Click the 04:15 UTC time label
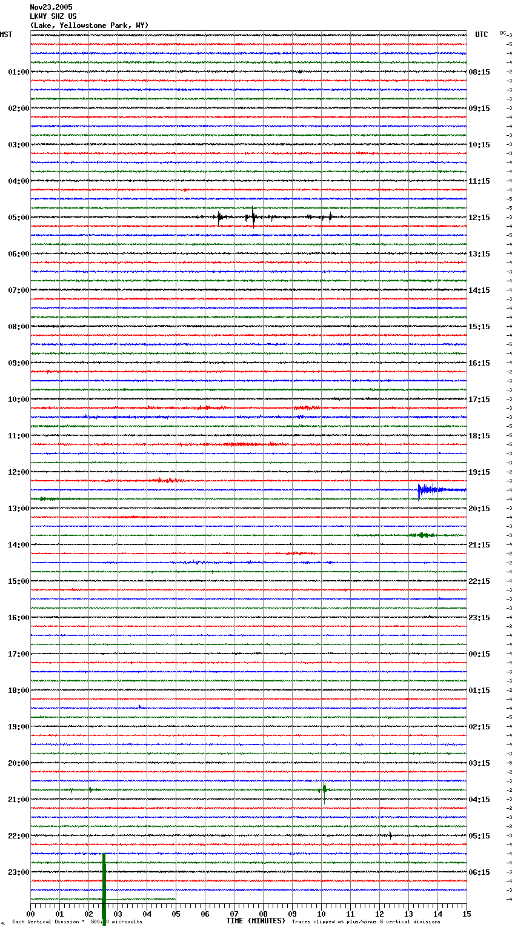 [x=479, y=800]
